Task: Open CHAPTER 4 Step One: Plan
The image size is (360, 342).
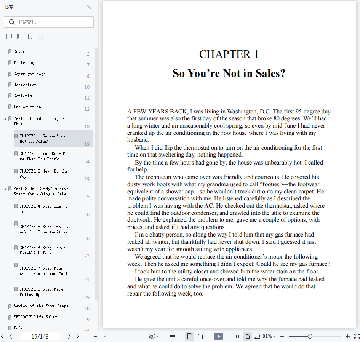Action: 44,209
